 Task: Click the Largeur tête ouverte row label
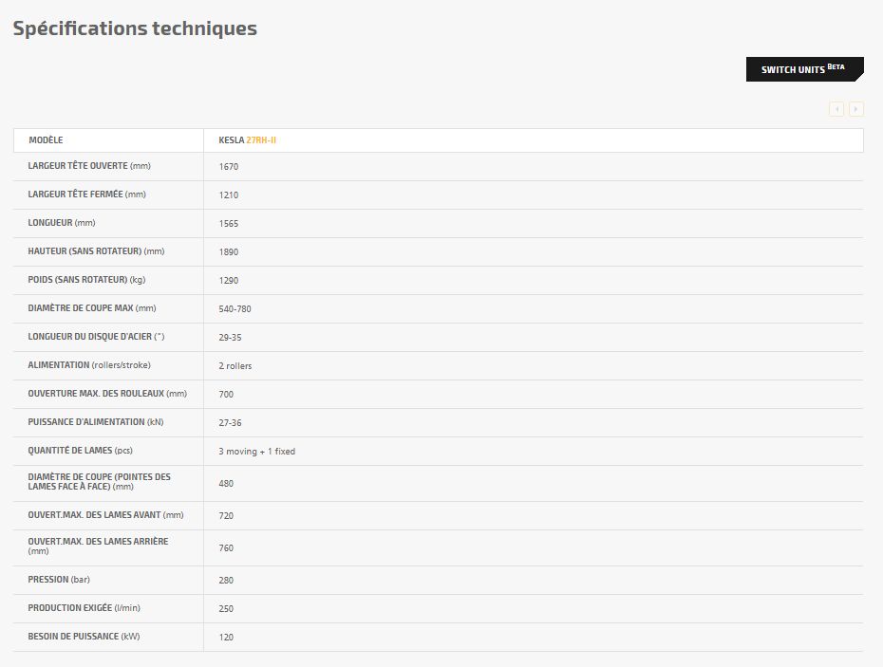click(89, 166)
